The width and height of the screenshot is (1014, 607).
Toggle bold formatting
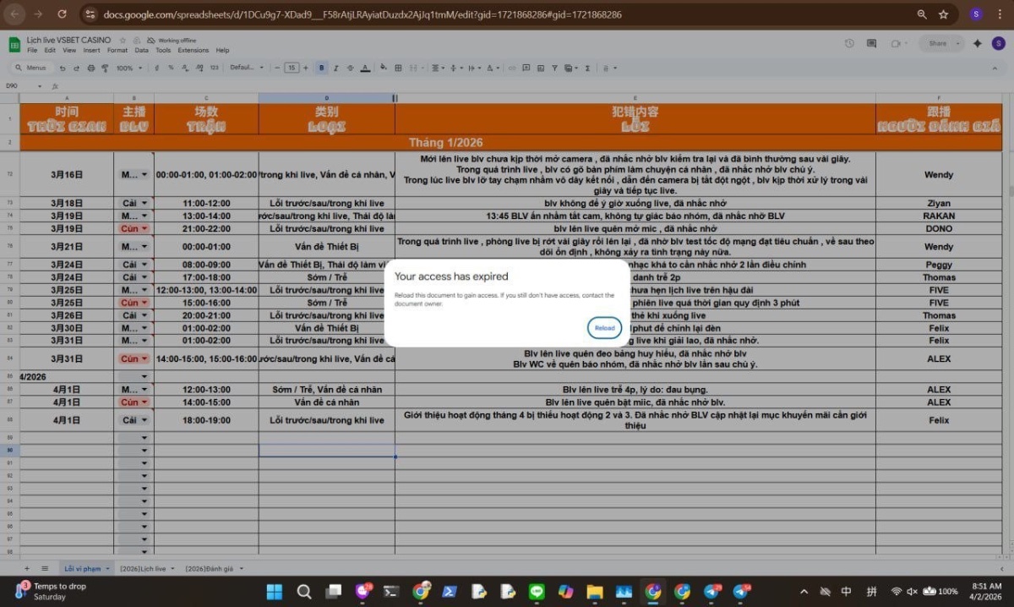pyautogui.click(x=321, y=68)
